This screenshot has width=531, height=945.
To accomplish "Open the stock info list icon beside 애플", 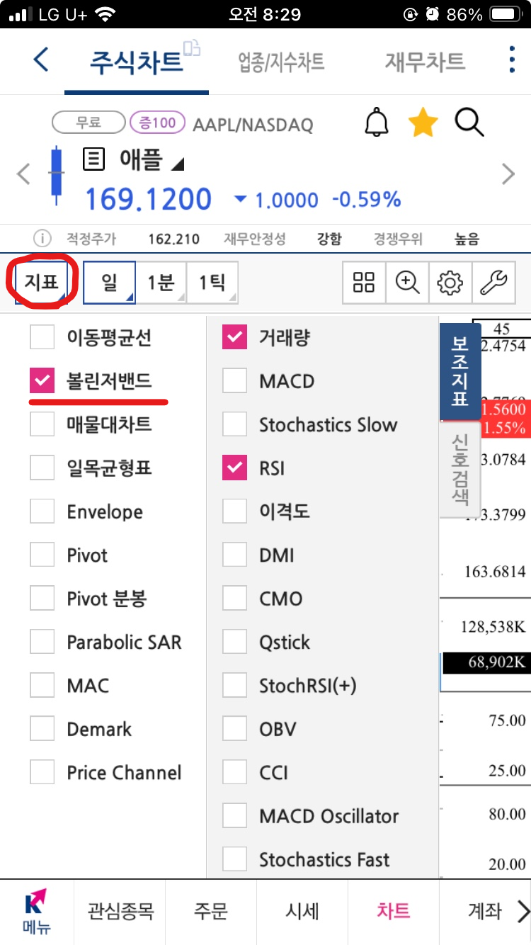I will click(93, 159).
